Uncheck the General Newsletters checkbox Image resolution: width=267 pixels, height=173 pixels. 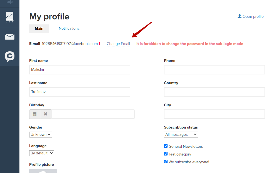tap(166, 146)
